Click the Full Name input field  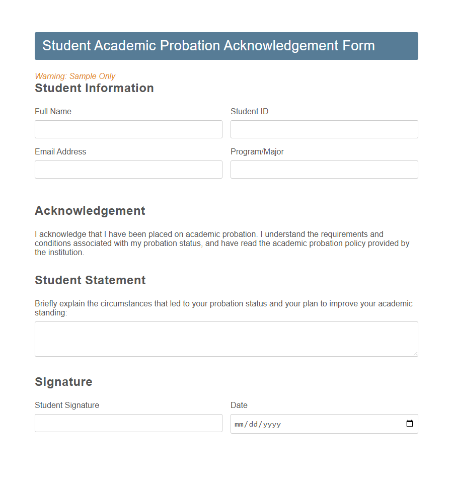128,129
